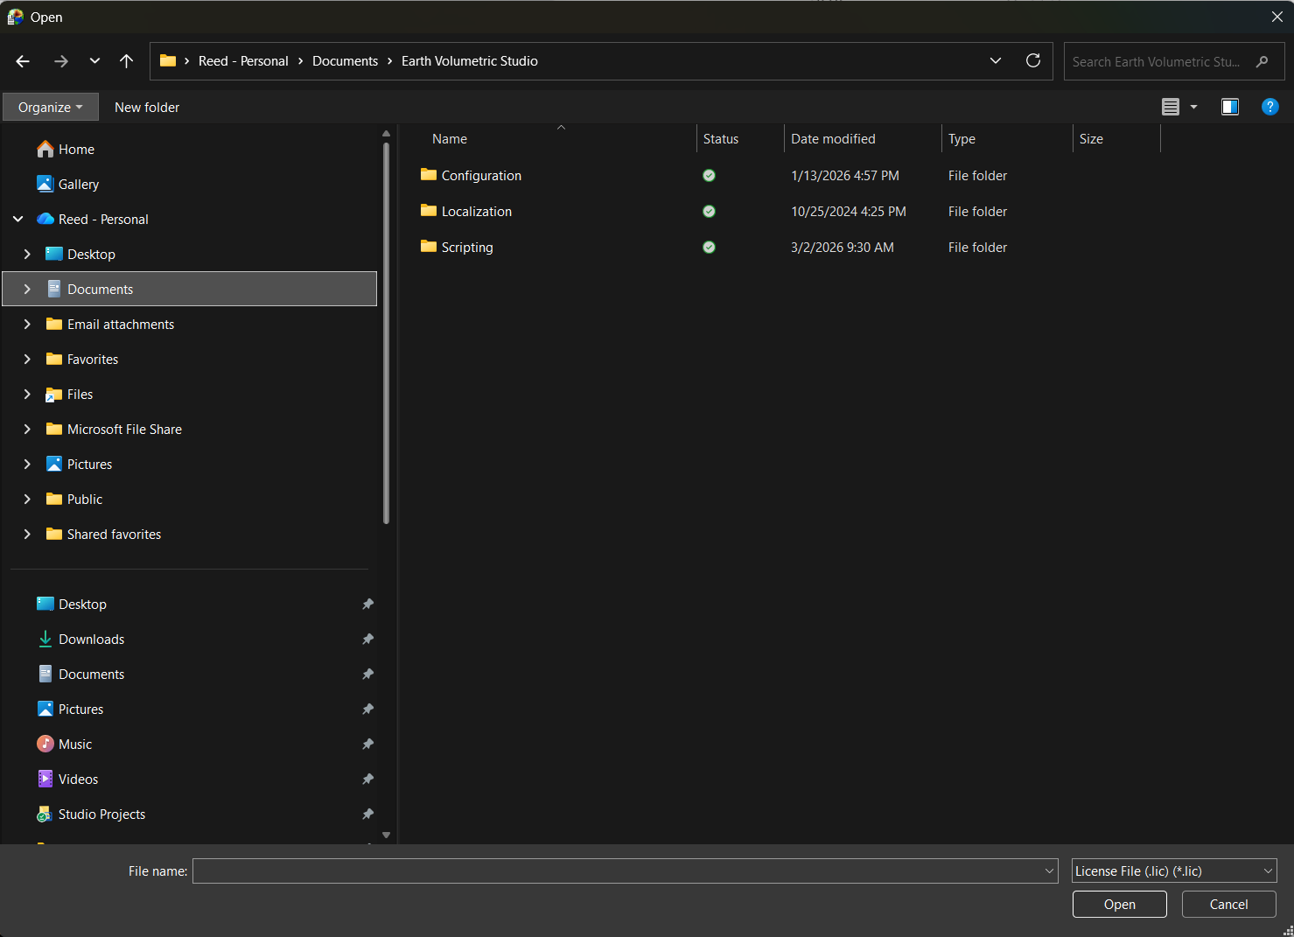The width and height of the screenshot is (1294, 937).
Task: Navigate up one folder level
Action: [x=126, y=60]
